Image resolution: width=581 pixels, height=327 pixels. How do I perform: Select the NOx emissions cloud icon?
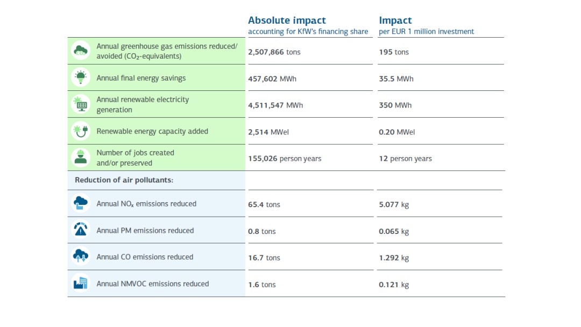point(80,203)
